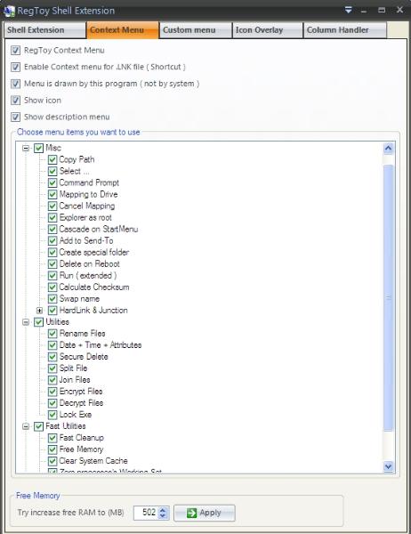Collapse the Utilities tree group
411x534 pixels.
(26, 322)
